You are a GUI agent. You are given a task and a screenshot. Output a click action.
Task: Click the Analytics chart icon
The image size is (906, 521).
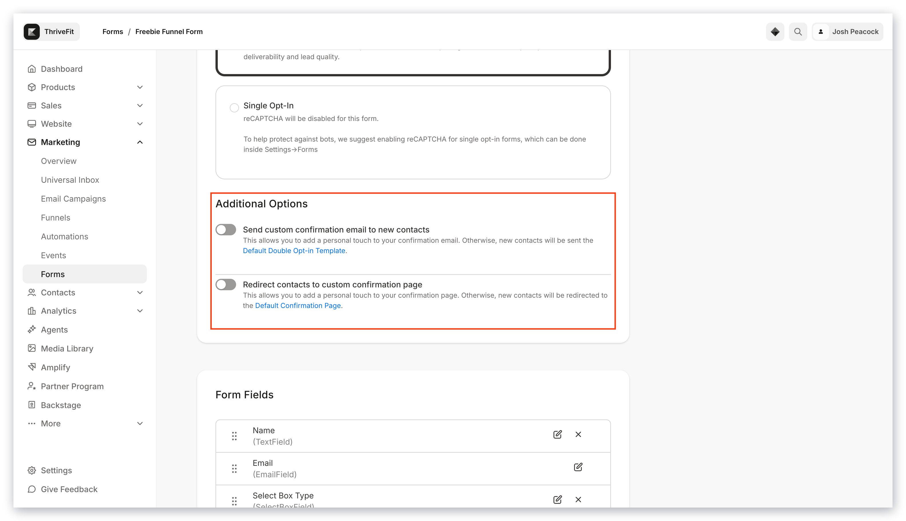click(x=31, y=311)
